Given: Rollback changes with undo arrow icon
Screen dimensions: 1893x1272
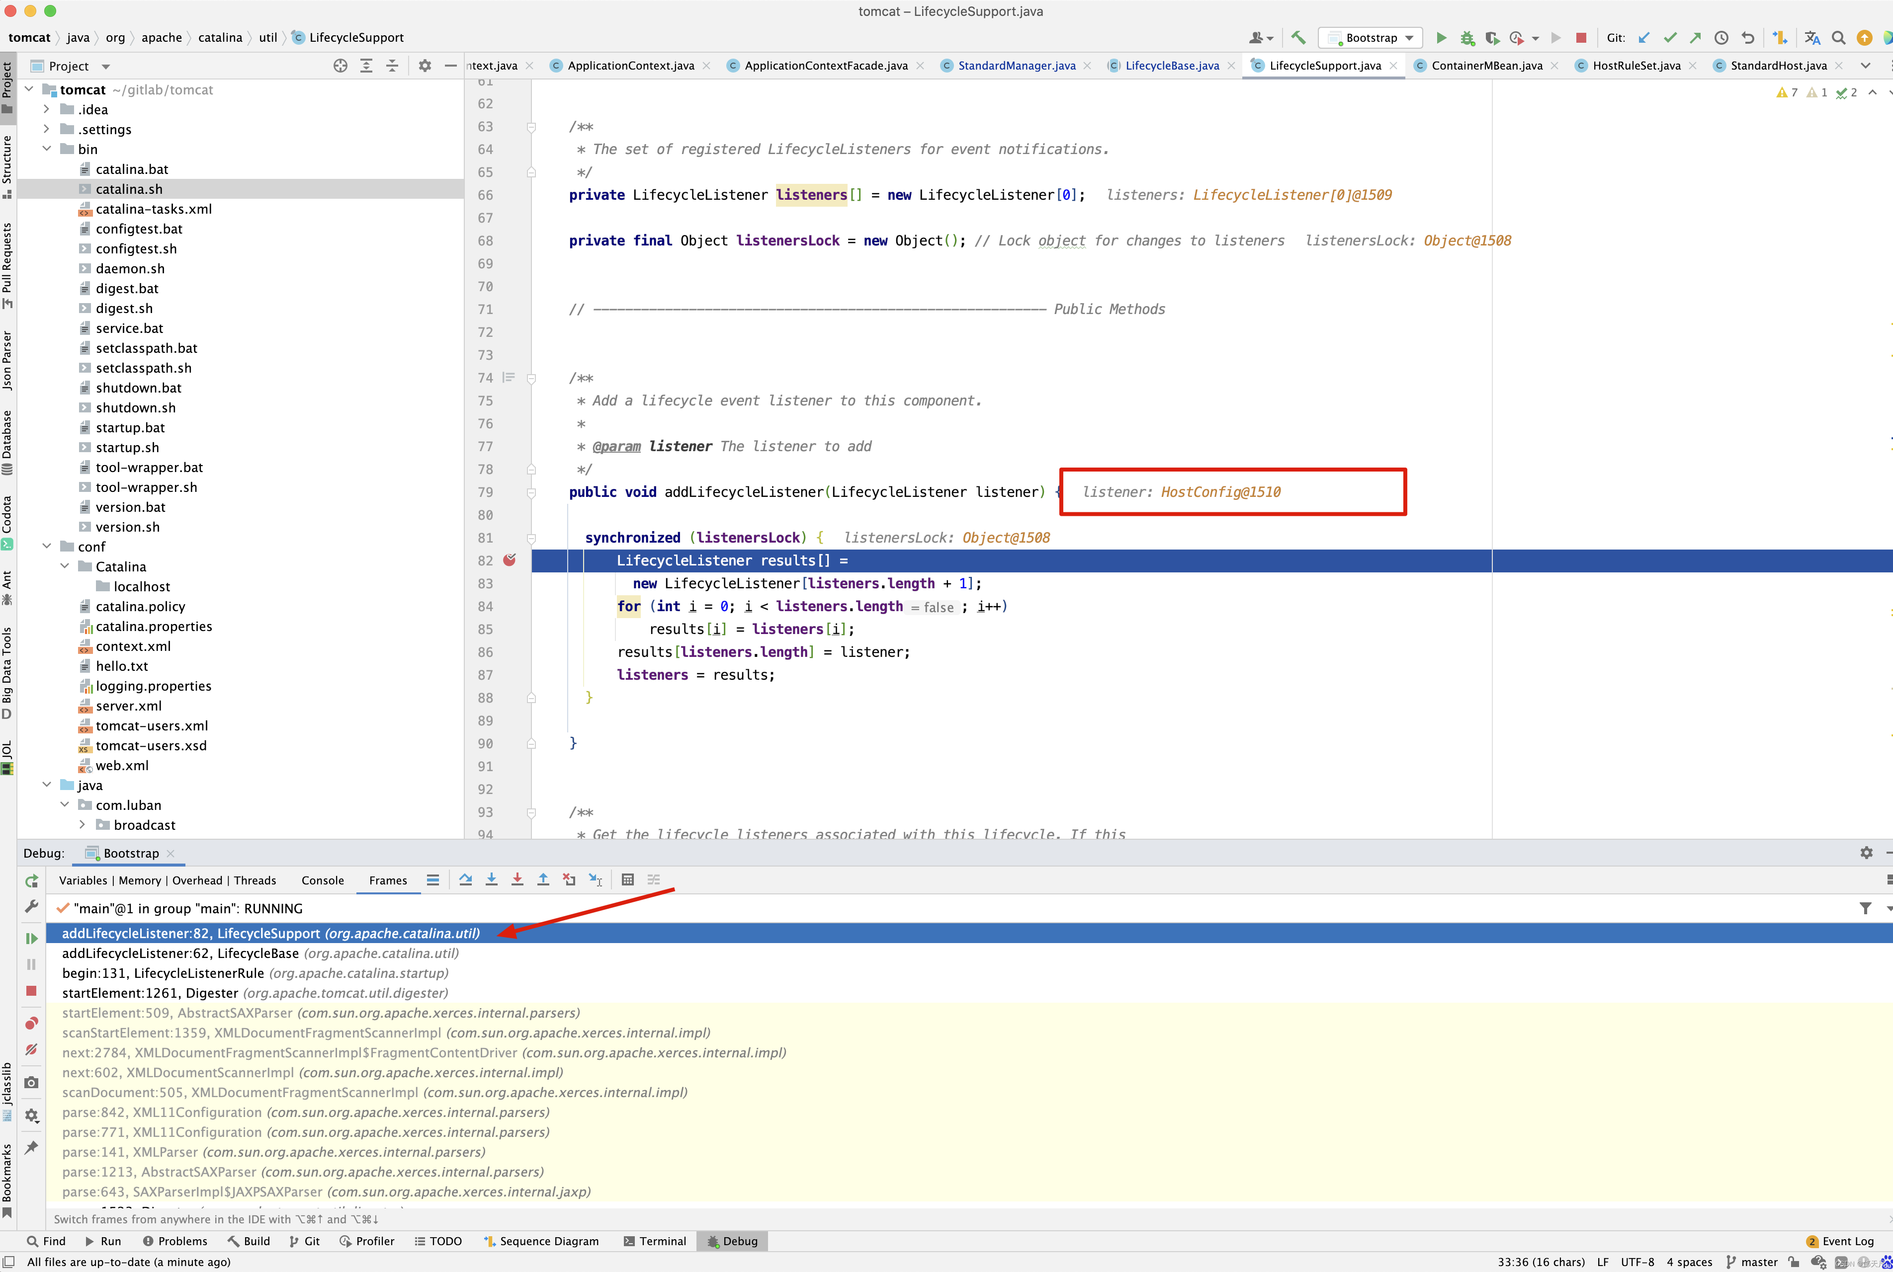Looking at the screenshot, I should point(1748,37).
